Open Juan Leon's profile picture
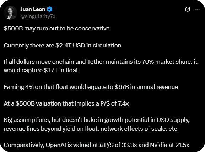The height and width of the screenshot is (152, 205). click(10, 13)
